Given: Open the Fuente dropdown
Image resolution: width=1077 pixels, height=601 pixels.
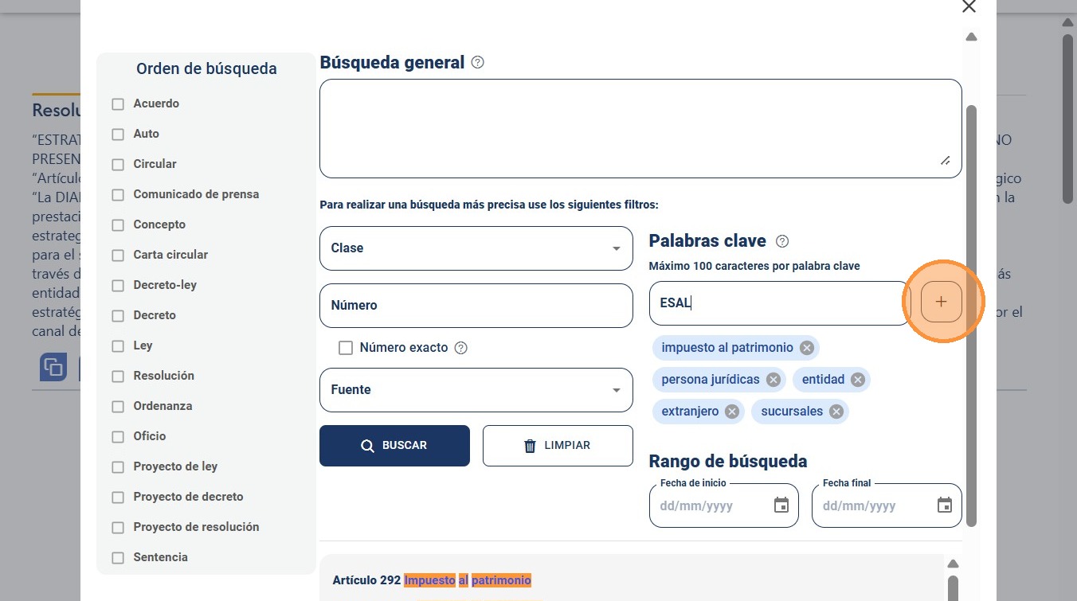Looking at the screenshot, I should [x=476, y=390].
